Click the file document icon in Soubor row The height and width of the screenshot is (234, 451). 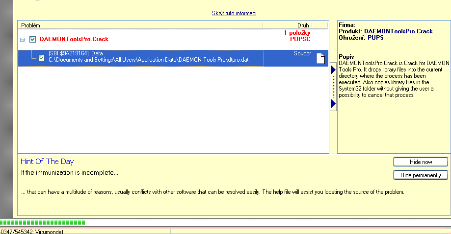click(320, 59)
